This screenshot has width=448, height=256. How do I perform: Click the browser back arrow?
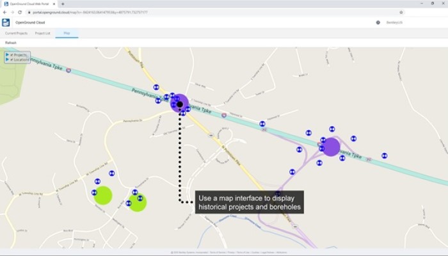tap(5, 12)
